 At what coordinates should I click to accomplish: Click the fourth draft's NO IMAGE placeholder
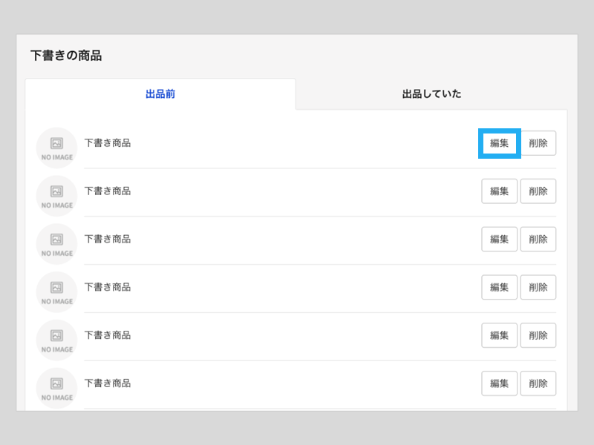[57, 292]
